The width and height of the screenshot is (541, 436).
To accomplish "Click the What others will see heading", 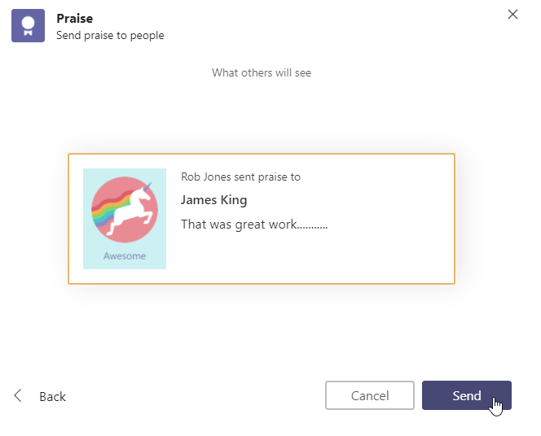I will pyautogui.click(x=262, y=72).
